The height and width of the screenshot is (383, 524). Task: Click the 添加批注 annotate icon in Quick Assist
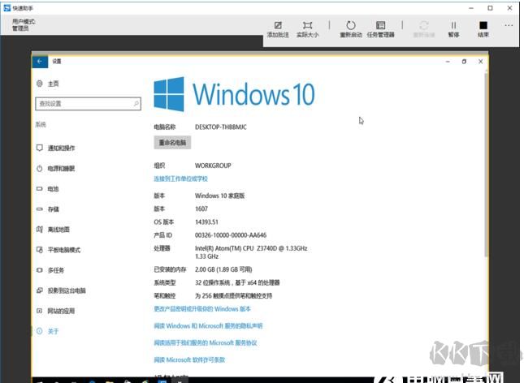coord(278,25)
